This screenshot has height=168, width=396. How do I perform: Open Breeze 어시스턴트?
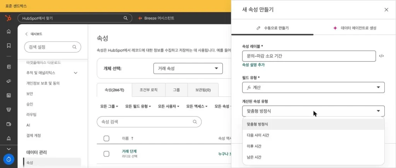tap(156, 18)
